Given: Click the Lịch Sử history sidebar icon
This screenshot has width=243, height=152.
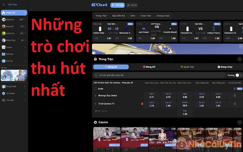Looking at the screenshot, I should click(x=4, y=61).
